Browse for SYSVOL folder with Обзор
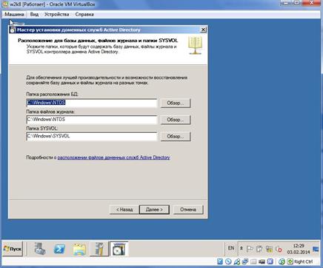Image resolution: width=323 pixels, height=268 pixels. coord(176,137)
